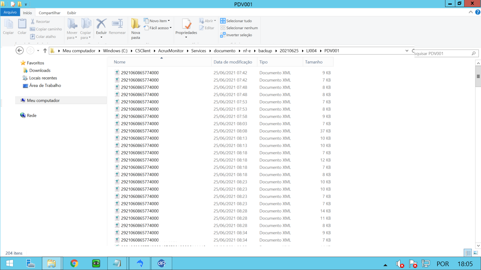Open the Abrir dropdown in ribbon
Image resolution: width=481 pixels, height=270 pixels.
(x=207, y=21)
